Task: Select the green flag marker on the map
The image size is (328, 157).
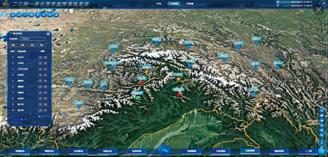Action: click(137, 97)
